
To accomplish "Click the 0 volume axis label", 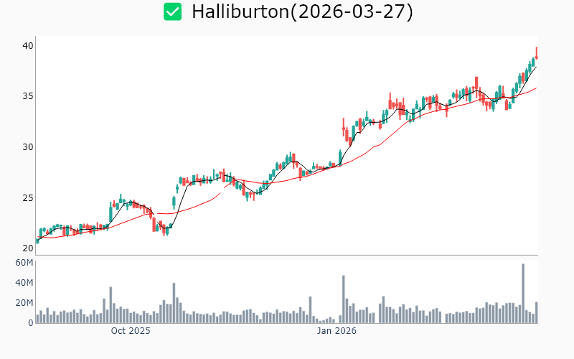I will click(x=31, y=323).
